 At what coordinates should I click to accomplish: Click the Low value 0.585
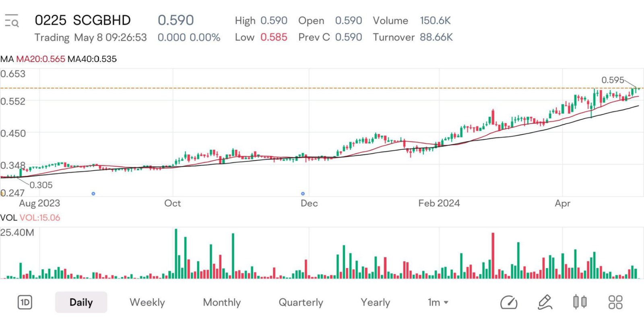274,37
